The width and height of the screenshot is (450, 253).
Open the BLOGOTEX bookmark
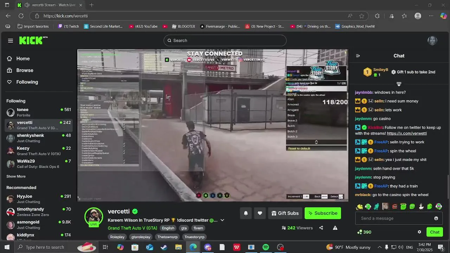tap(183, 26)
